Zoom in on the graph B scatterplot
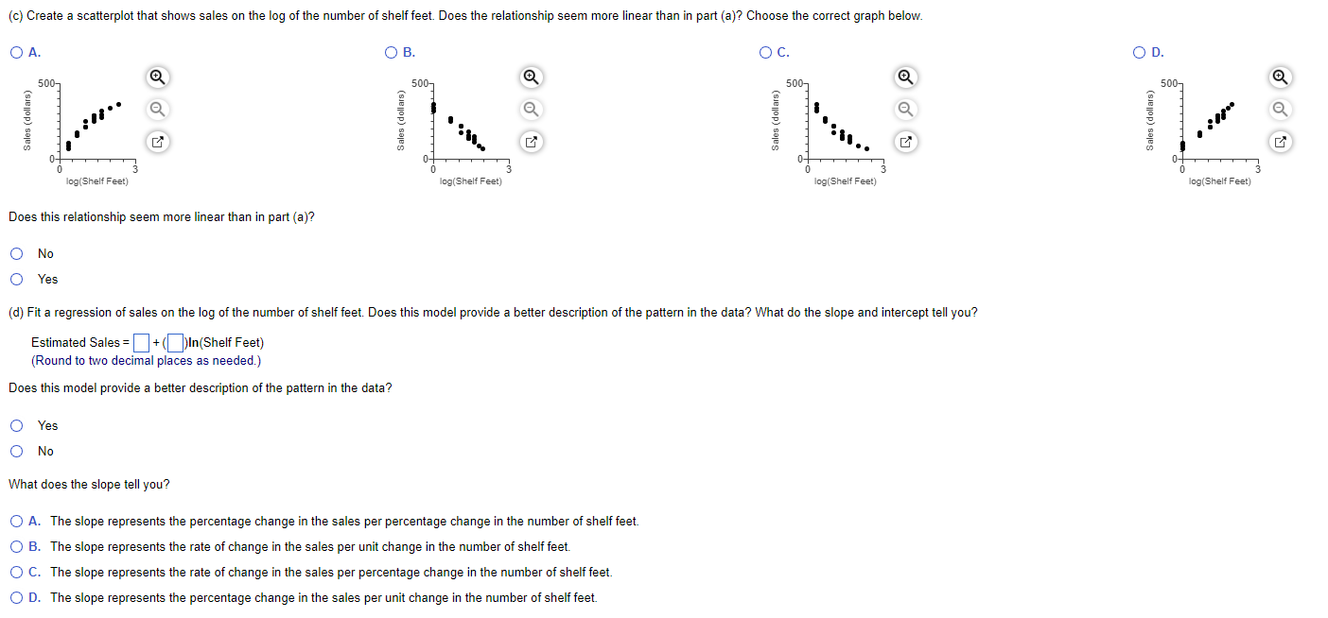This screenshot has width=1328, height=618. 530,77
